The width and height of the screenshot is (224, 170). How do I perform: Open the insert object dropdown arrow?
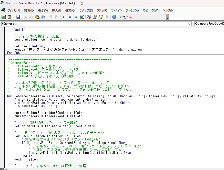14,17
